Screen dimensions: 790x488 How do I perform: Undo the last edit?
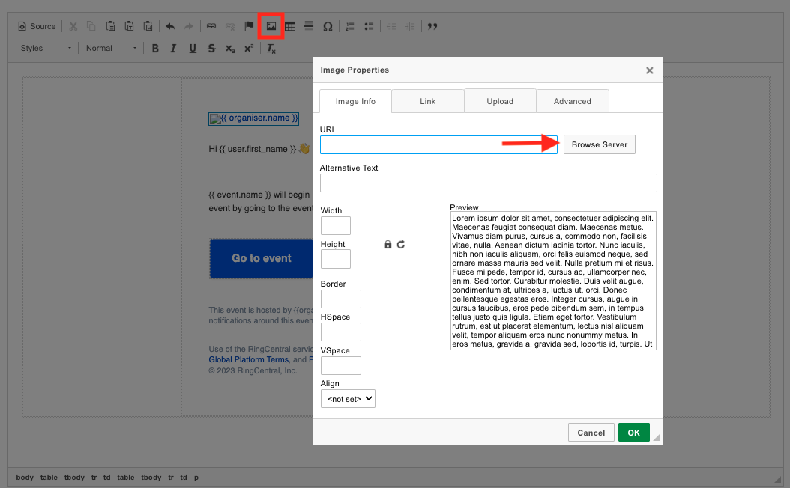[x=170, y=26]
